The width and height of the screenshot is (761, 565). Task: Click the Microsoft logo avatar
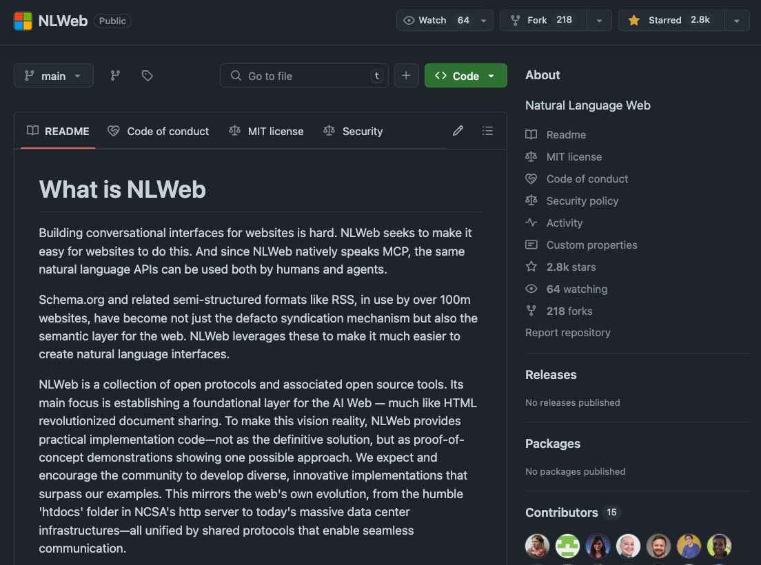pos(23,21)
